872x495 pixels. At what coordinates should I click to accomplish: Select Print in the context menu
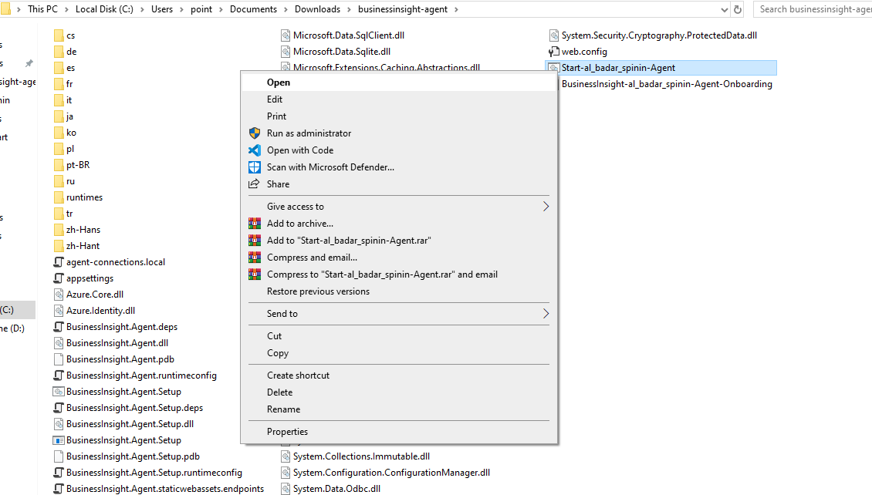pyautogui.click(x=399, y=116)
